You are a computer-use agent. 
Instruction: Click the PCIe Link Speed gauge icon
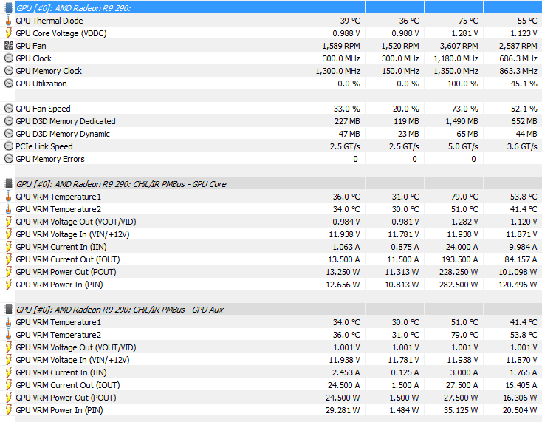point(9,146)
